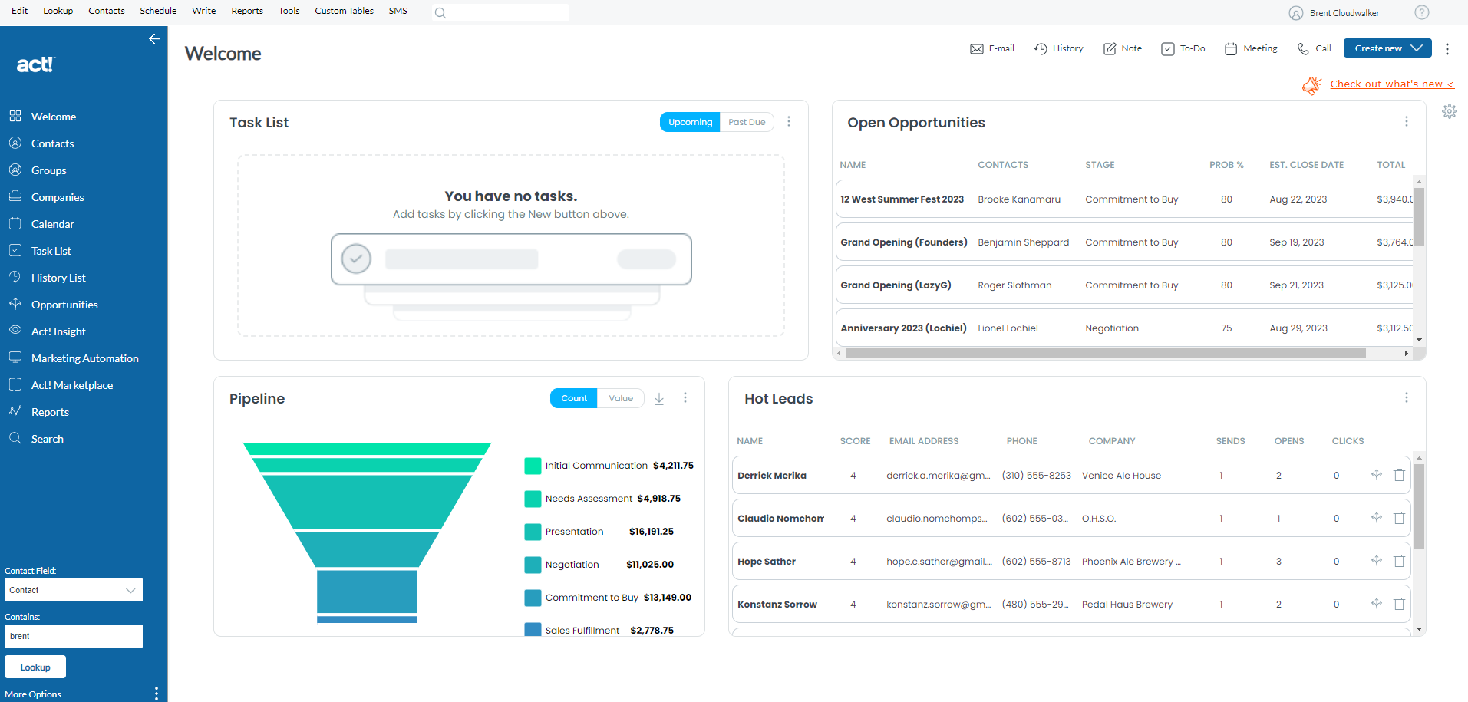Click the dashboard settings gear icon
The image size is (1468, 702).
(x=1449, y=111)
